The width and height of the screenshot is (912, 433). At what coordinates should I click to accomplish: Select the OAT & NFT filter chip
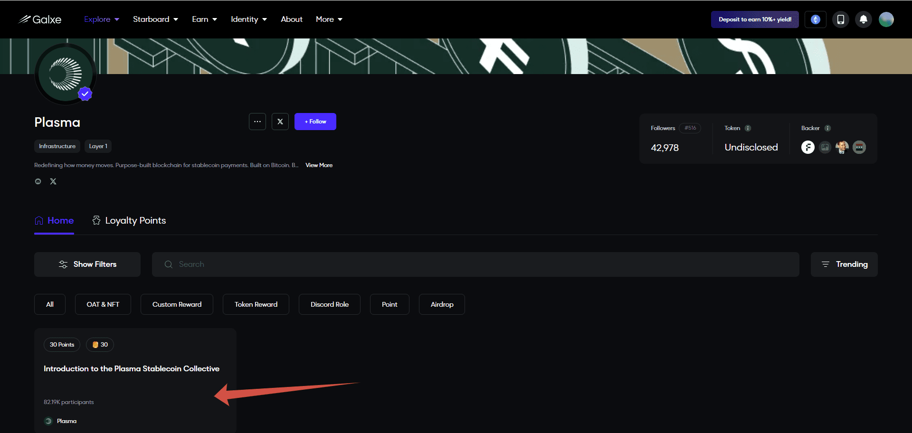(x=103, y=304)
